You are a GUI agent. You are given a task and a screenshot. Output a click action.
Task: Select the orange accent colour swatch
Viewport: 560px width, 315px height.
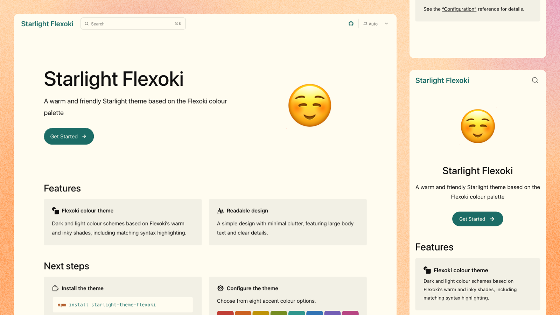243,313
